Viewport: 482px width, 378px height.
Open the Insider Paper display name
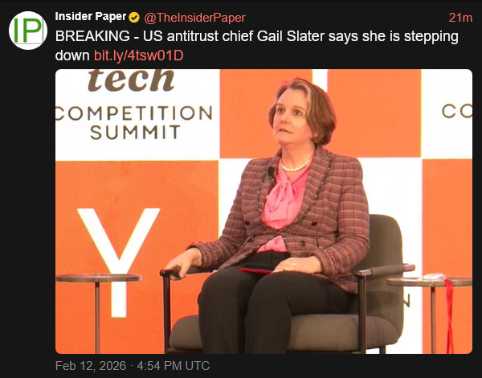coord(91,18)
